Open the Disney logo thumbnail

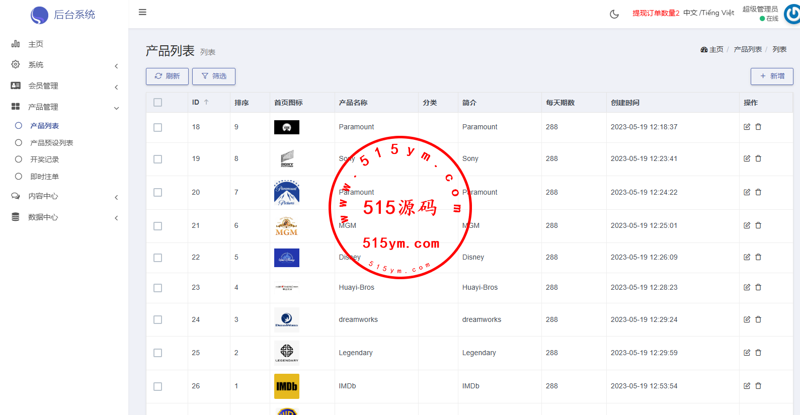coord(287,258)
